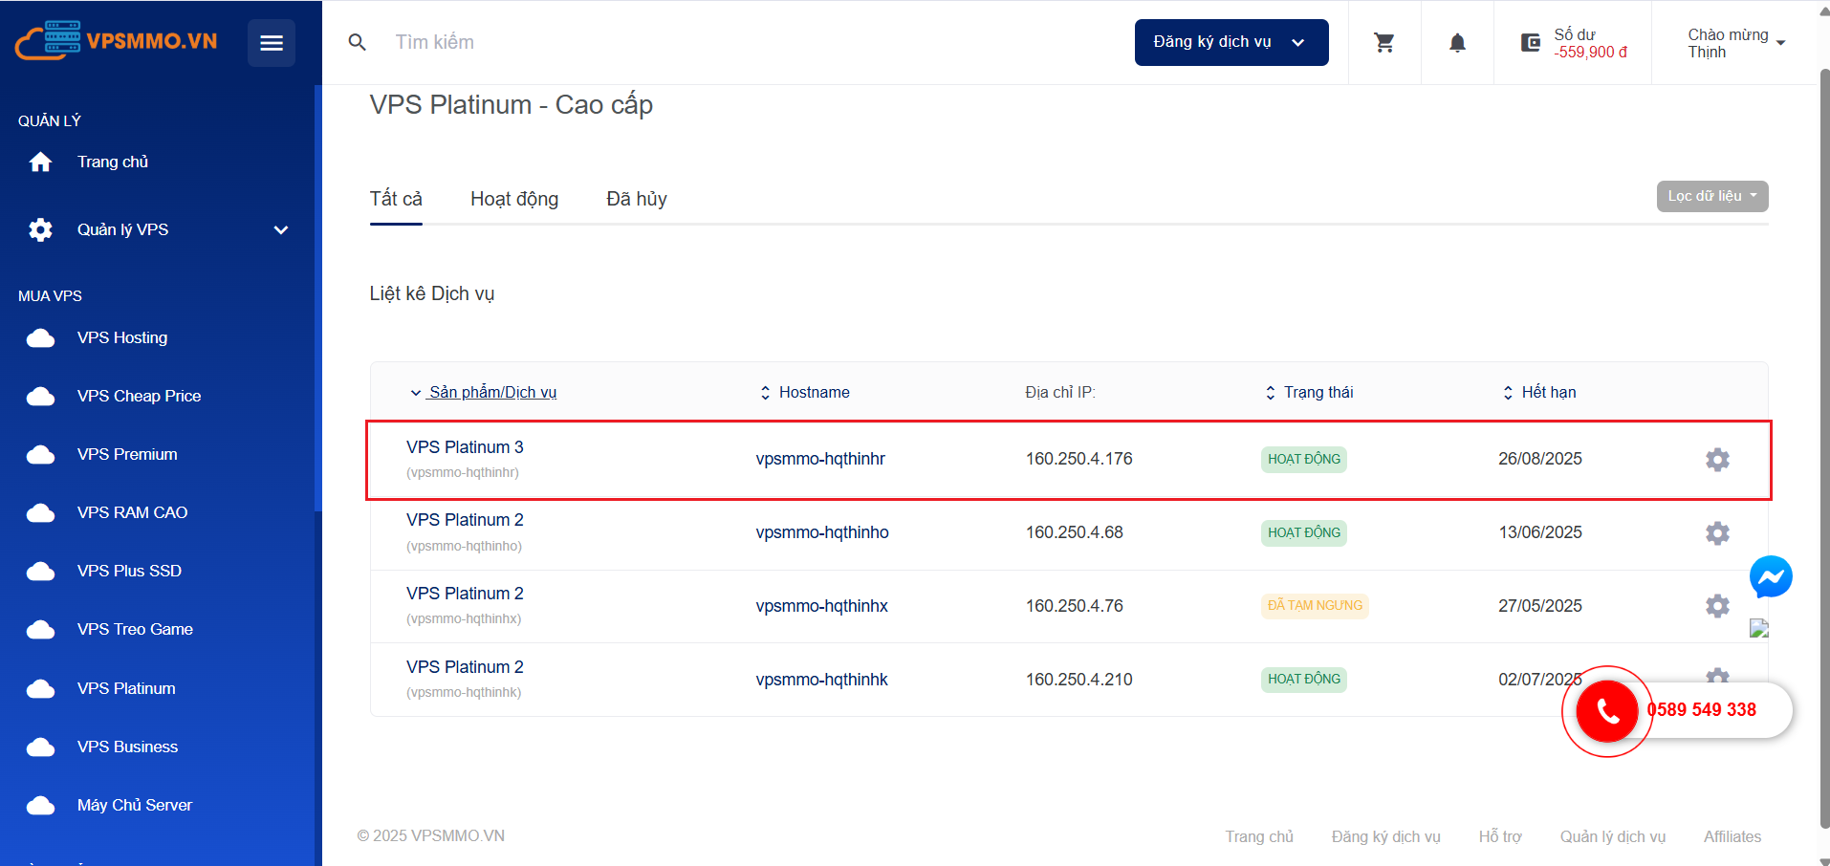Click IP address 160.250.4.68
The image size is (1830, 866).
1075,532
